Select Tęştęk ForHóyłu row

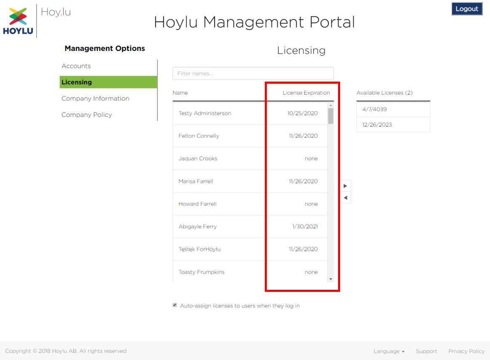coord(250,249)
